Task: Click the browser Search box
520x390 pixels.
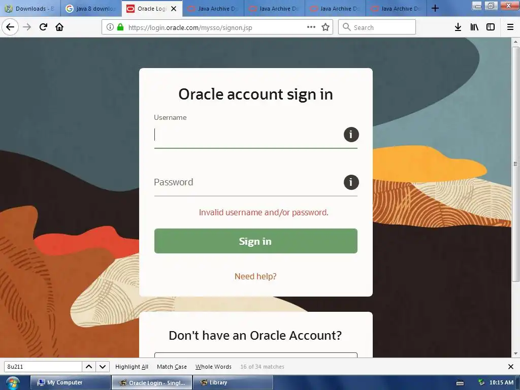Action: (x=377, y=27)
